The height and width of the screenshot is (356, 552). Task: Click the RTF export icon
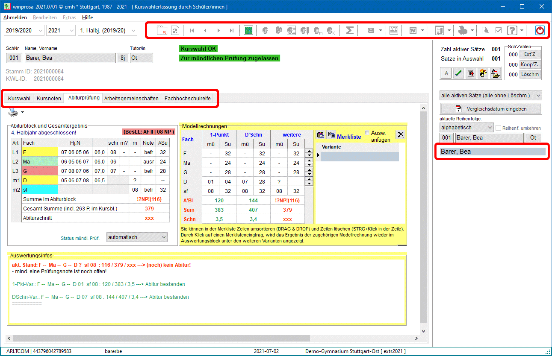point(394,30)
